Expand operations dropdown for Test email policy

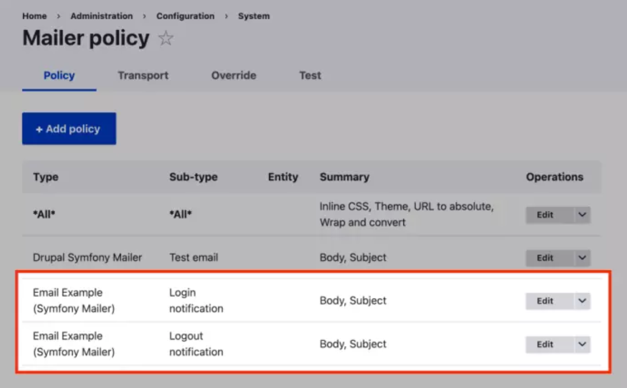pos(582,258)
